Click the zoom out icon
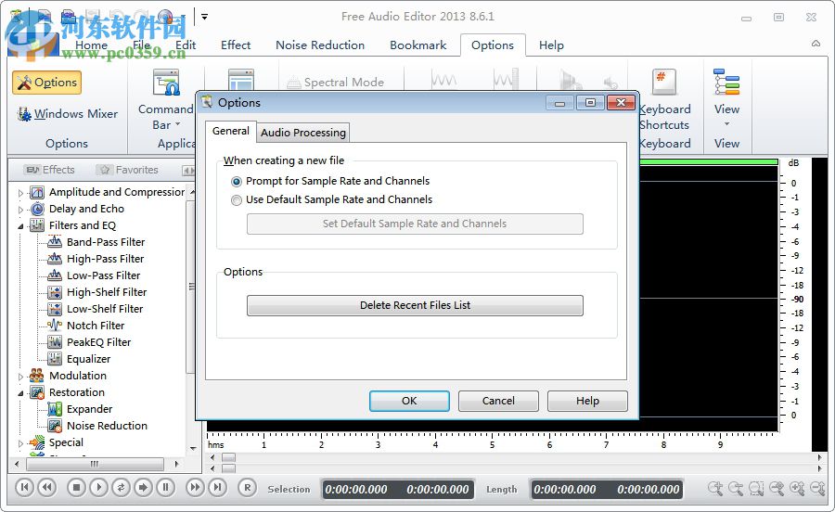The width and height of the screenshot is (835, 512). point(736,488)
